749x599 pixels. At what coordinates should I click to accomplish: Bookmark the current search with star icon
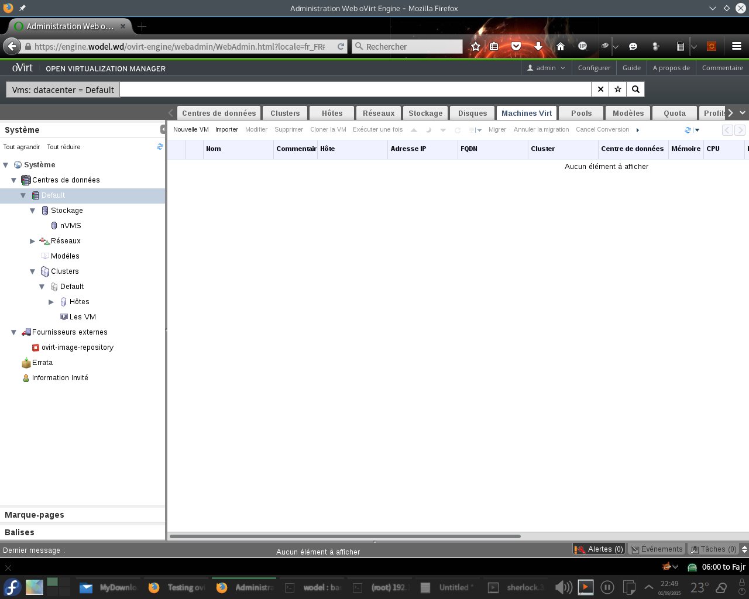[618, 89]
